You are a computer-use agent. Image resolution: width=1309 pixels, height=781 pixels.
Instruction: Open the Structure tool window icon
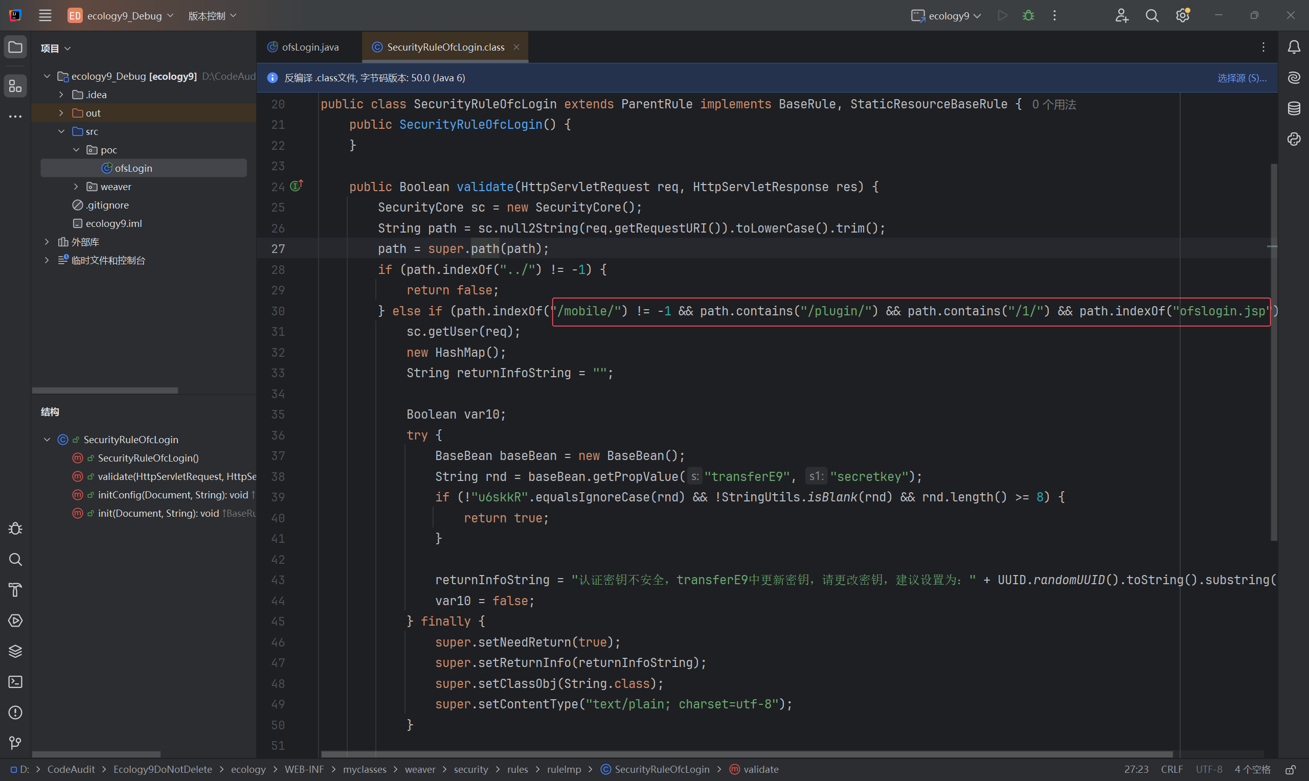[15, 86]
